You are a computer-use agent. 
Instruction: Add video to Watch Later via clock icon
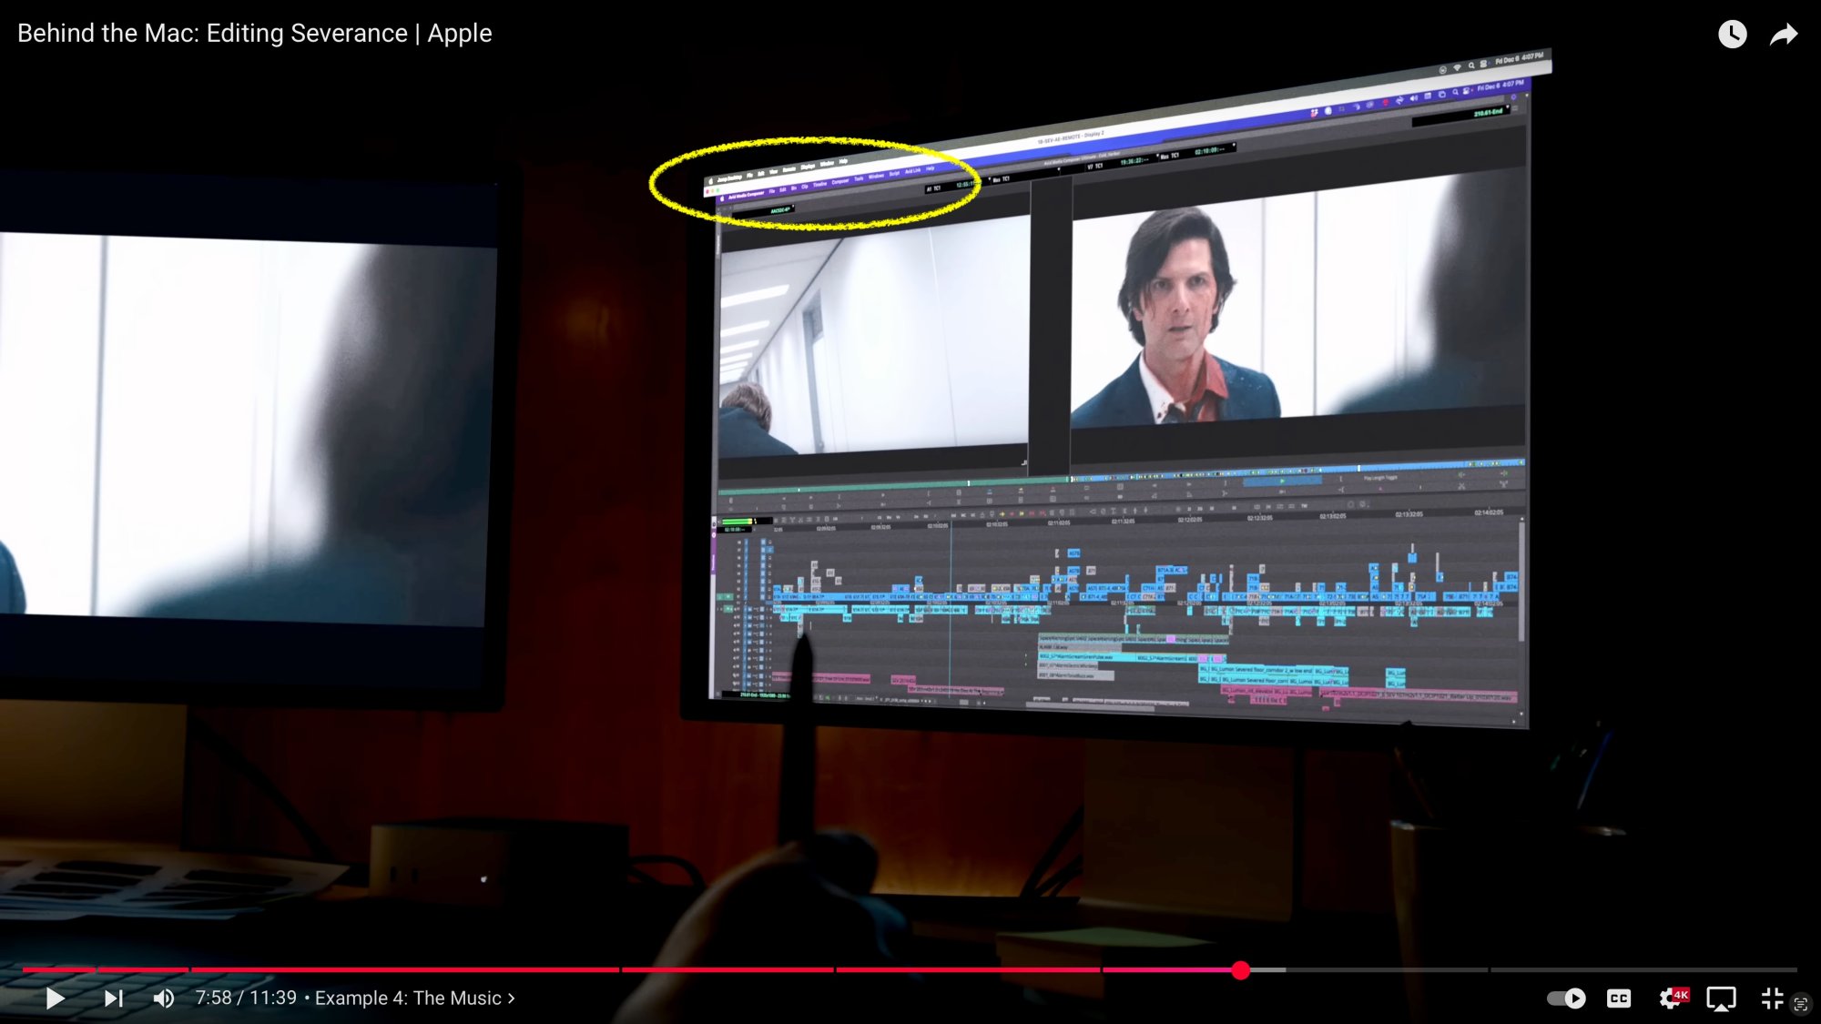tap(1732, 35)
